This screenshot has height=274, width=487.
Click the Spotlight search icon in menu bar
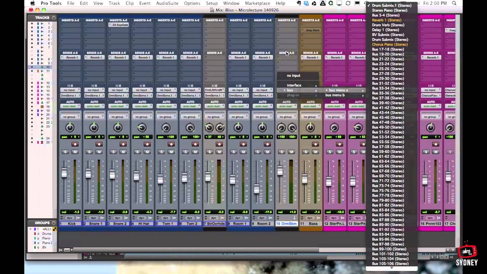click(x=454, y=3)
